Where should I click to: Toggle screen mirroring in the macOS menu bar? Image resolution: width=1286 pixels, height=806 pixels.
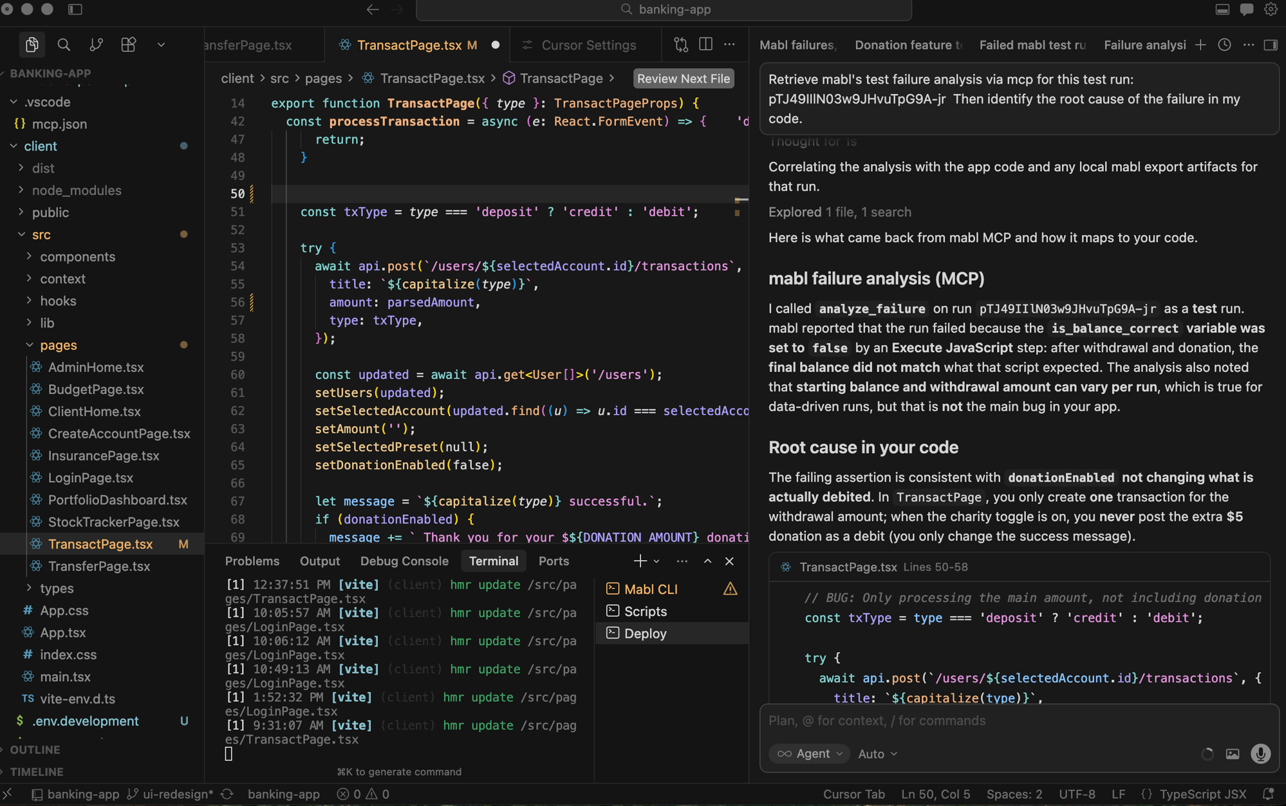tap(1222, 10)
